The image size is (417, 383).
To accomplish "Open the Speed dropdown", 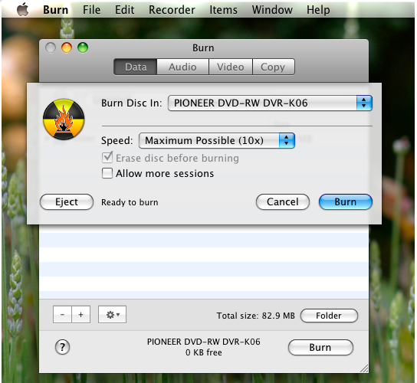I will coord(217,140).
